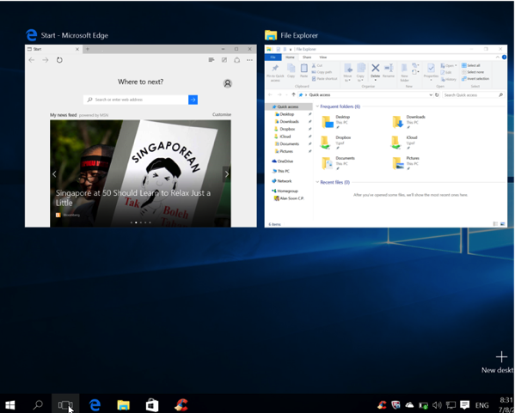
Task: Click the Search Quick access field
Action: coord(473,94)
